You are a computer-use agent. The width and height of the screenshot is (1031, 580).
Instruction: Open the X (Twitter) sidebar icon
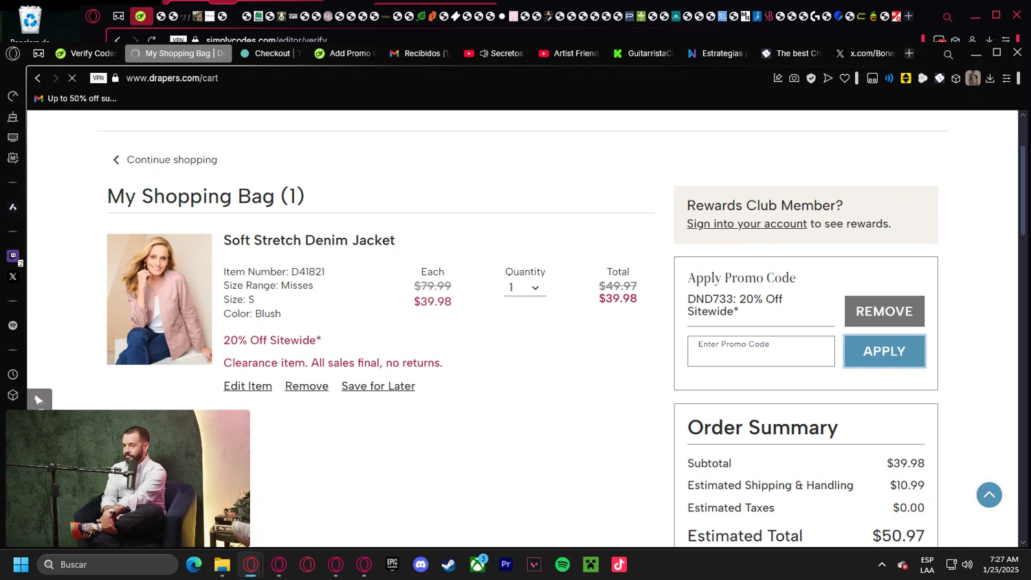coord(12,276)
